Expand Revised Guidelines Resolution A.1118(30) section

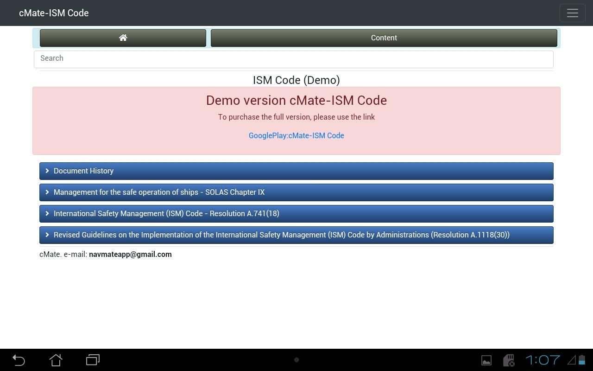[x=296, y=235]
